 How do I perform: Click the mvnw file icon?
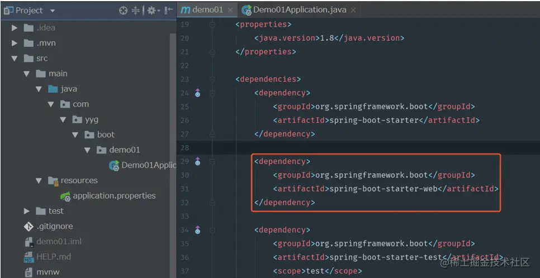(29, 272)
